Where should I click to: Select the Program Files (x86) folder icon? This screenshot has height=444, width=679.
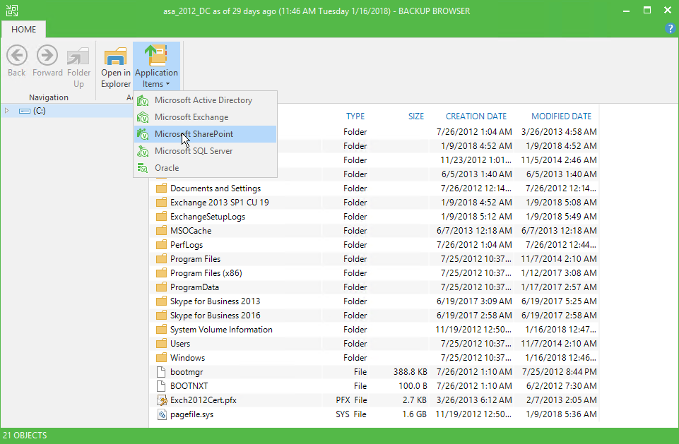coord(161,273)
